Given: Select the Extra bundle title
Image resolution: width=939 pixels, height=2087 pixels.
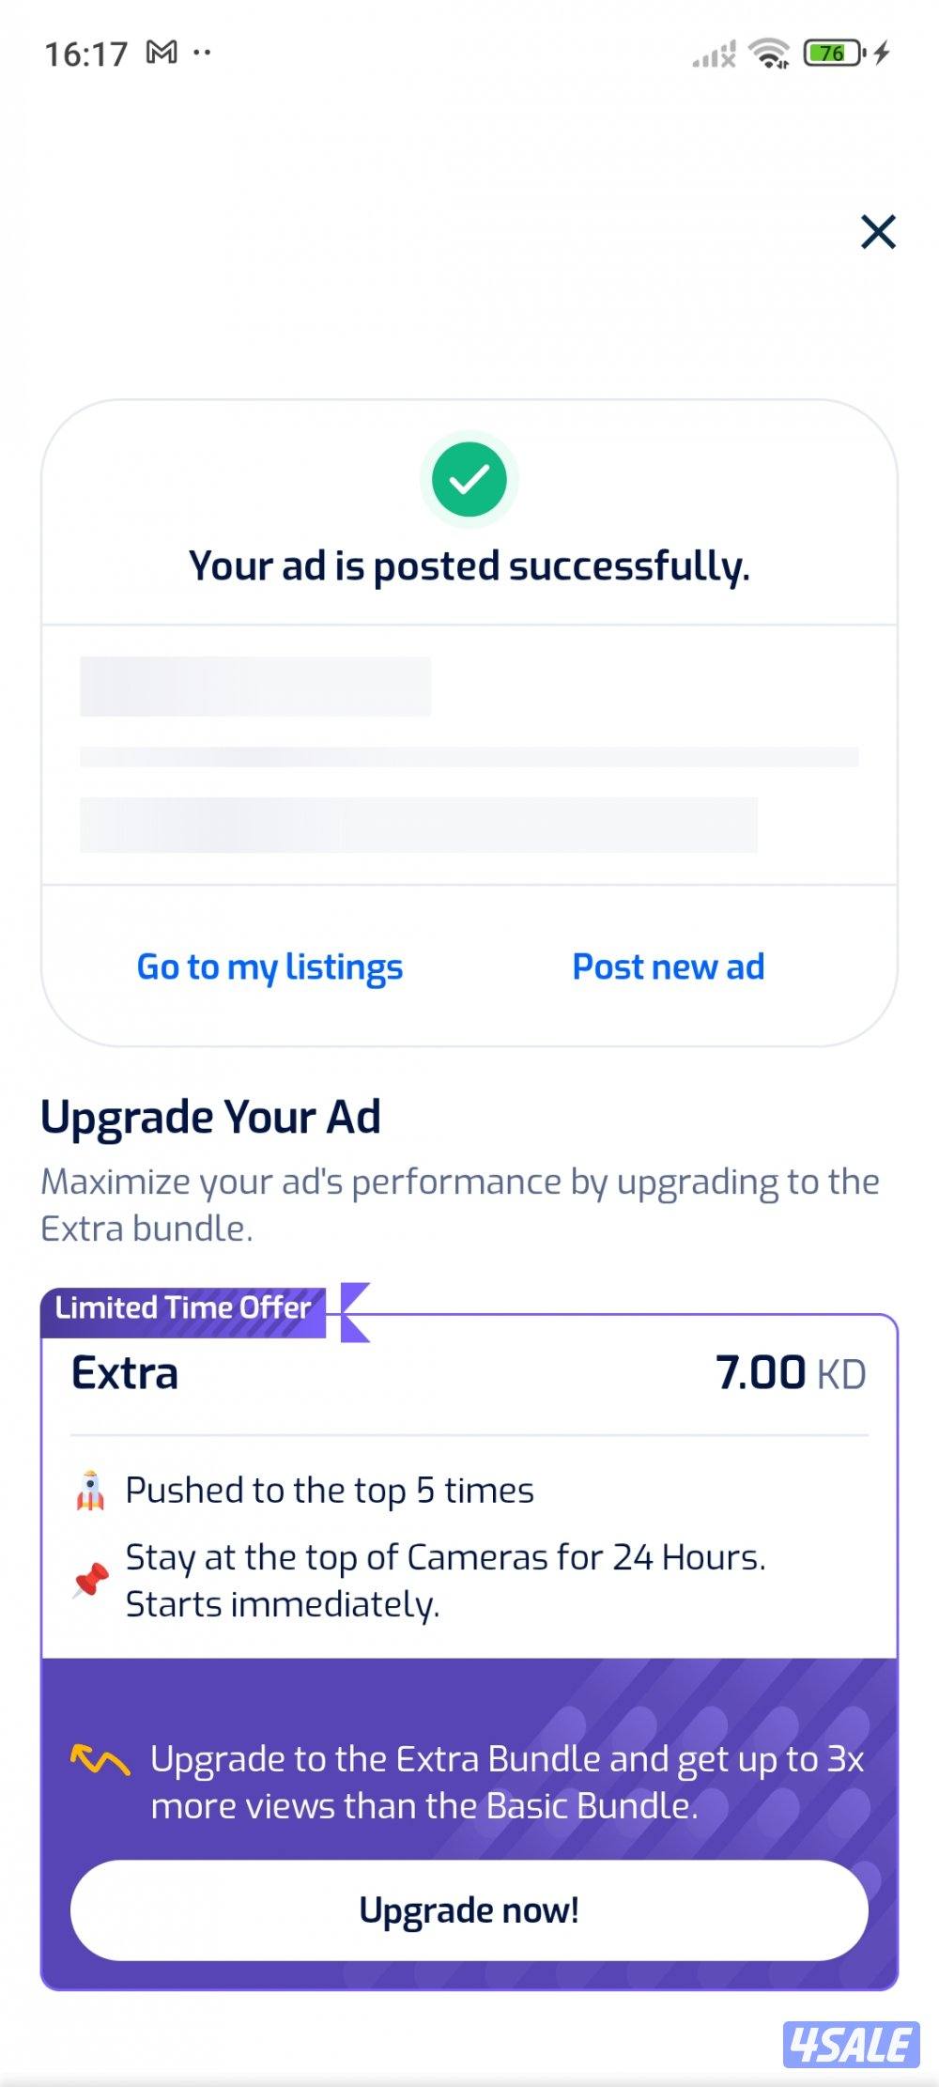Looking at the screenshot, I should (x=125, y=1373).
